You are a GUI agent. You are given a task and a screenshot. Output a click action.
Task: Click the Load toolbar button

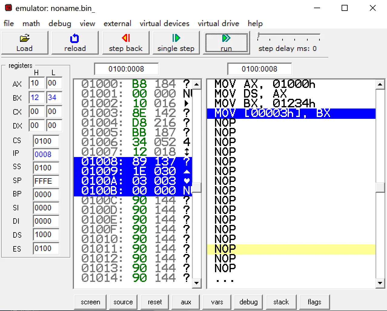coord(25,43)
